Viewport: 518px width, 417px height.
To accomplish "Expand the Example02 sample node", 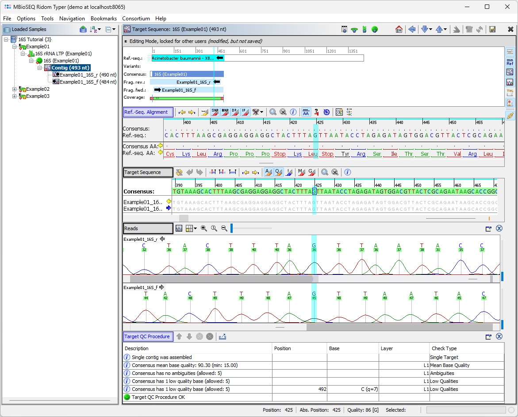I will (x=14, y=89).
